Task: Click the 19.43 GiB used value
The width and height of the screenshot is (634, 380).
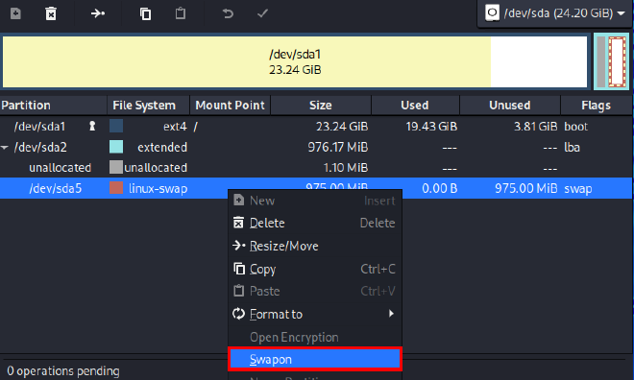Action: point(431,127)
